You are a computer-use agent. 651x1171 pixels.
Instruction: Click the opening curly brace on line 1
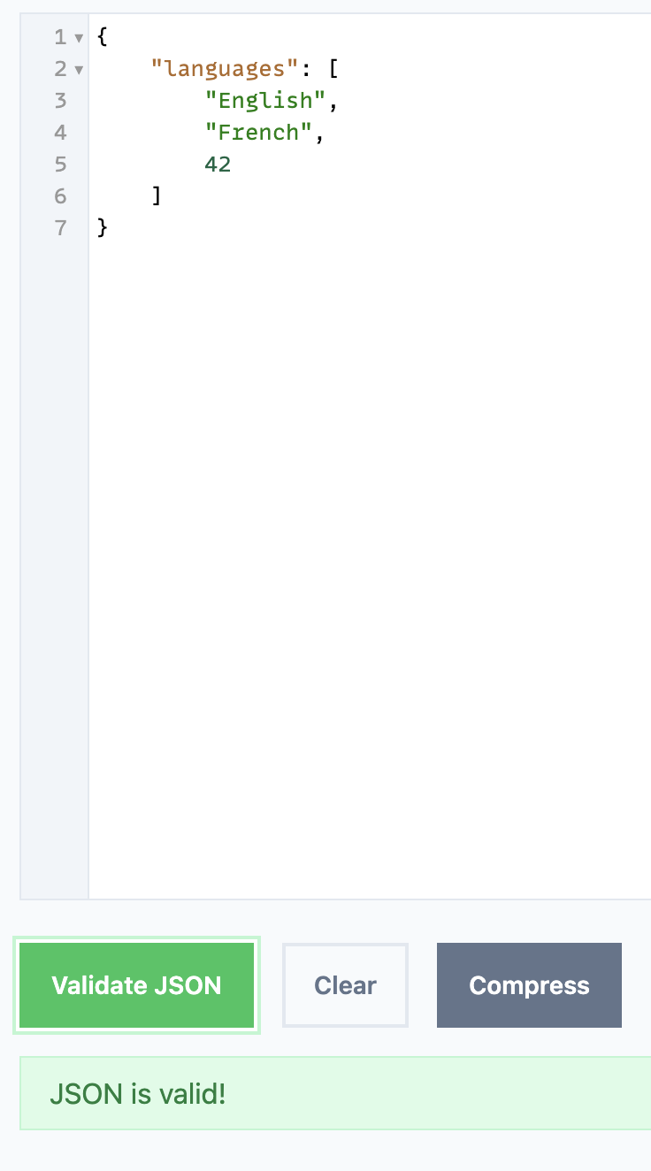103,37
